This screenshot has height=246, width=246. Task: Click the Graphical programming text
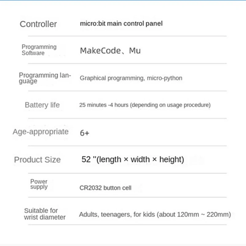tap(111, 78)
